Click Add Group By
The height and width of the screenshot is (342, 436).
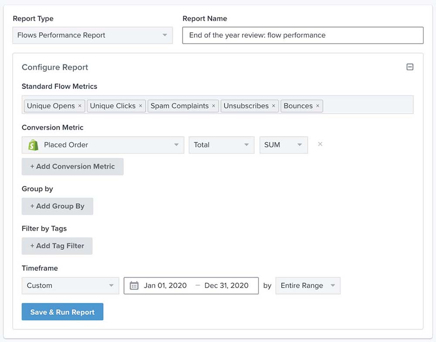click(57, 206)
